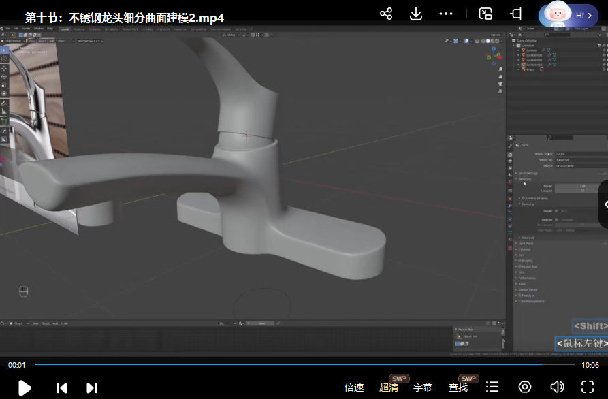
Task: Enter fullscreen mode
Action: 588,387
